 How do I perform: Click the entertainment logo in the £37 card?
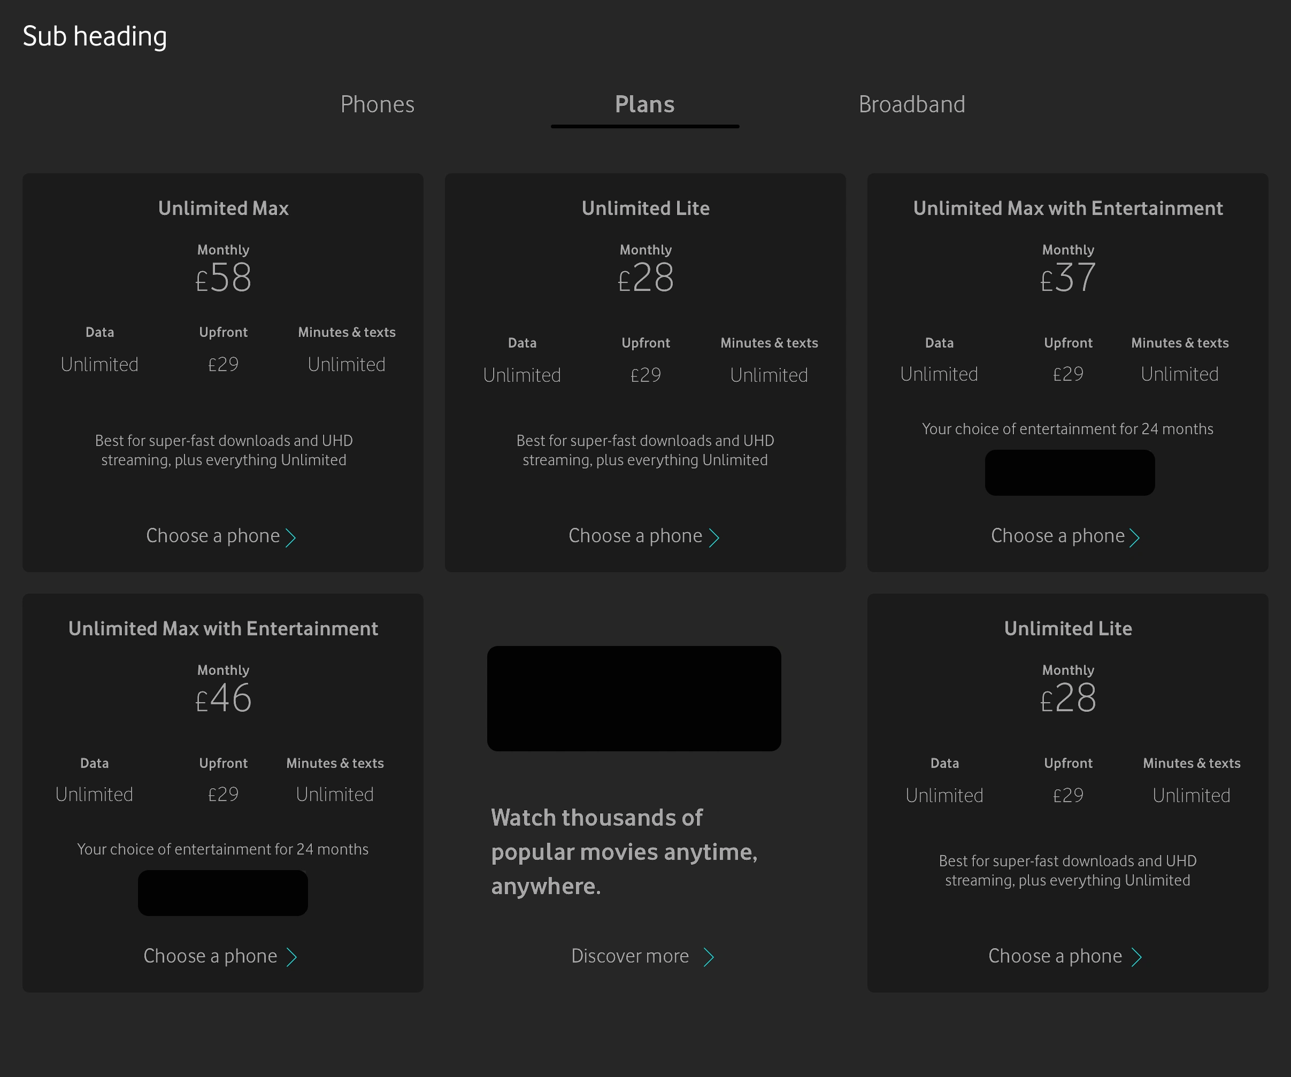point(1070,473)
